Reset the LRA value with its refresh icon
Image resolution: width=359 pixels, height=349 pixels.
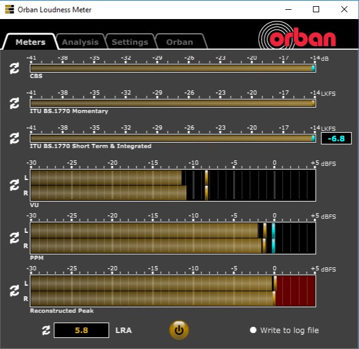tap(46, 330)
